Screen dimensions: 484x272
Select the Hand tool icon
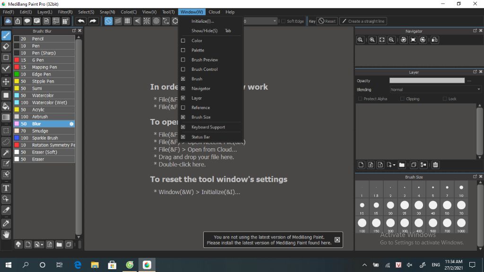pos(6,235)
